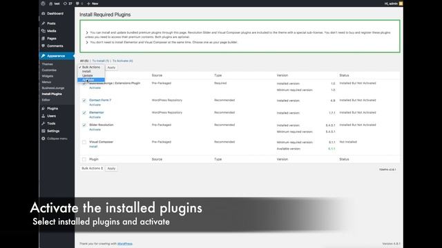Image resolution: width=442 pixels, height=248 pixels.
Task: Open Widgets under Appearance
Action: tap(48, 76)
